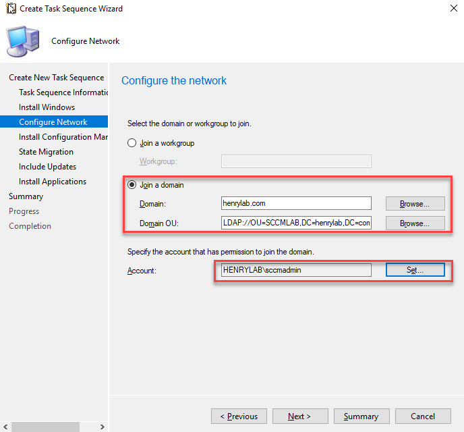Browse for the Domain
The height and width of the screenshot is (432, 464).
[x=415, y=203]
